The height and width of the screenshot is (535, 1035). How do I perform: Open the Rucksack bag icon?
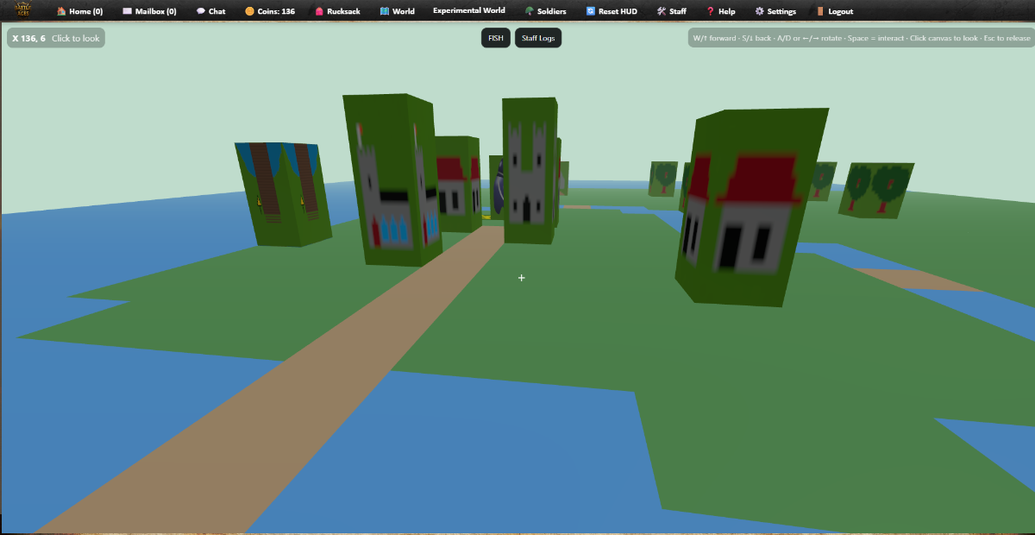[x=319, y=11]
